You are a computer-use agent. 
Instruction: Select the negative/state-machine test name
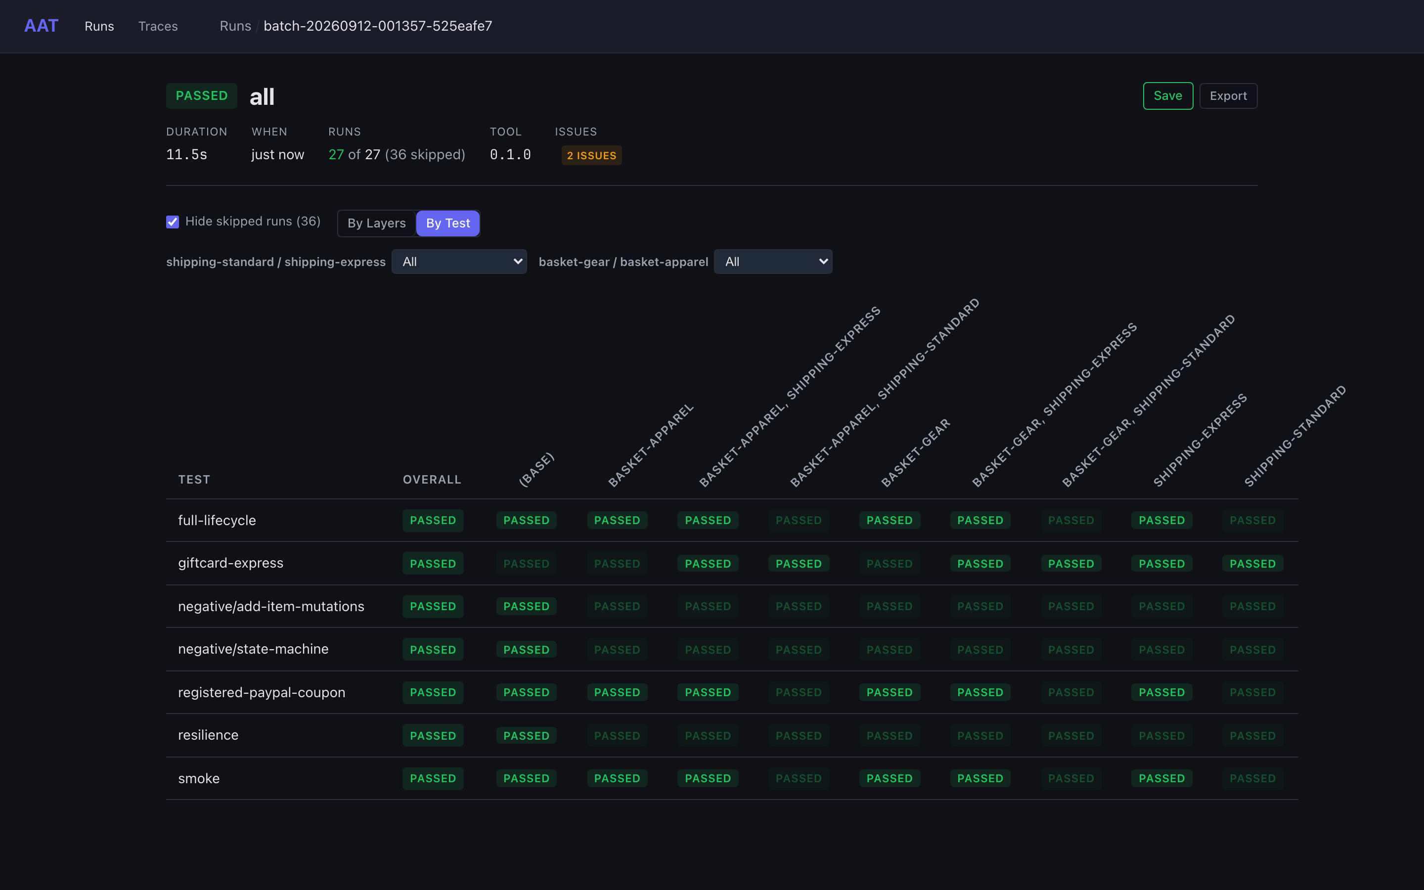[x=253, y=649]
